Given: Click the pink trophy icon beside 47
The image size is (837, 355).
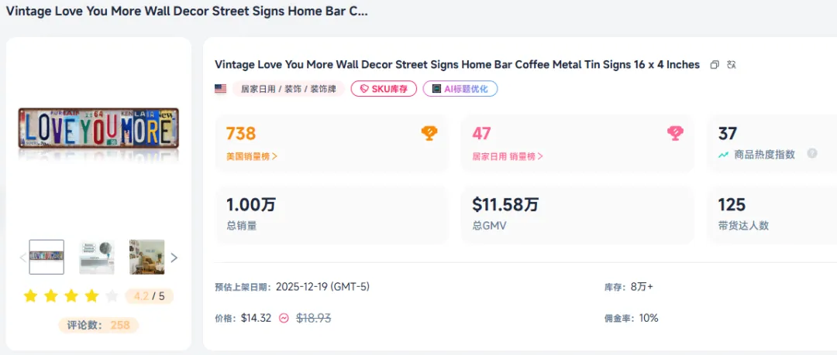Looking at the screenshot, I should pyautogui.click(x=675, y=134).
